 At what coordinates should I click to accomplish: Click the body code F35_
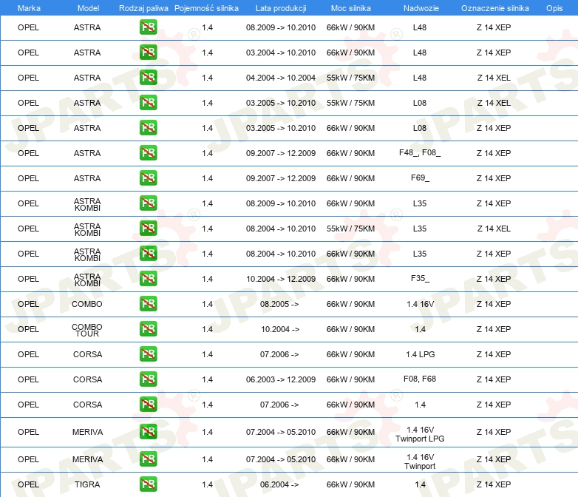420,278
